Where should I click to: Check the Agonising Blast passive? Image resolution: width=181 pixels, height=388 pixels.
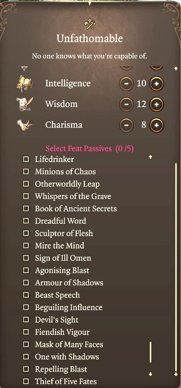[x=26, y=270]
